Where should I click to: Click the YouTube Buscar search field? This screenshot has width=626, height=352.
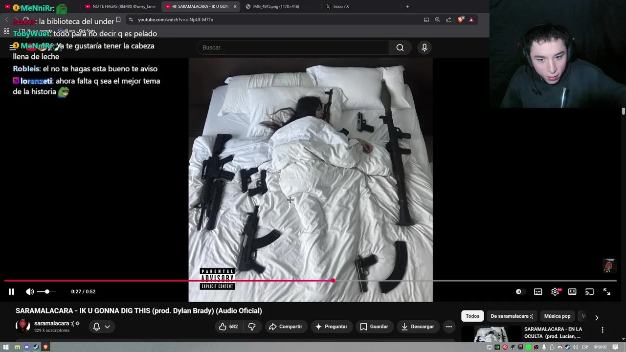(x=292, y=47)
